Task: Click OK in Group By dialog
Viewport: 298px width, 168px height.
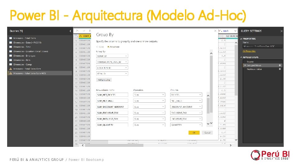Action: pyautogui.click(x=194, y=133)
